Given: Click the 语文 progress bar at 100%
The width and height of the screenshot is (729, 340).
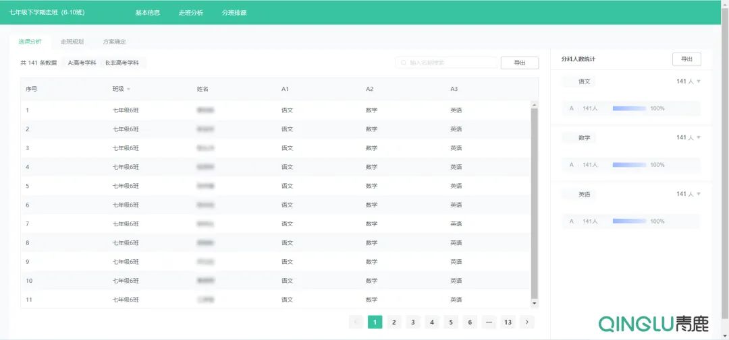Looking at the screenshot, I should click(629, 108).
